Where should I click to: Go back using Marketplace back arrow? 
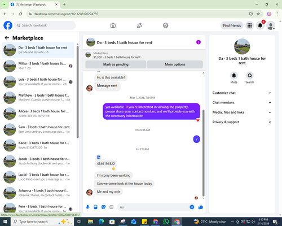(x=7, y=38)
